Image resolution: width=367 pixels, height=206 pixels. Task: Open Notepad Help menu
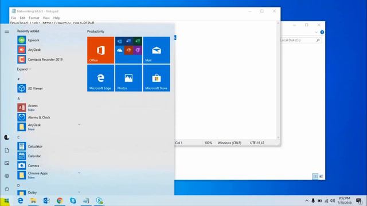[57, 18]
